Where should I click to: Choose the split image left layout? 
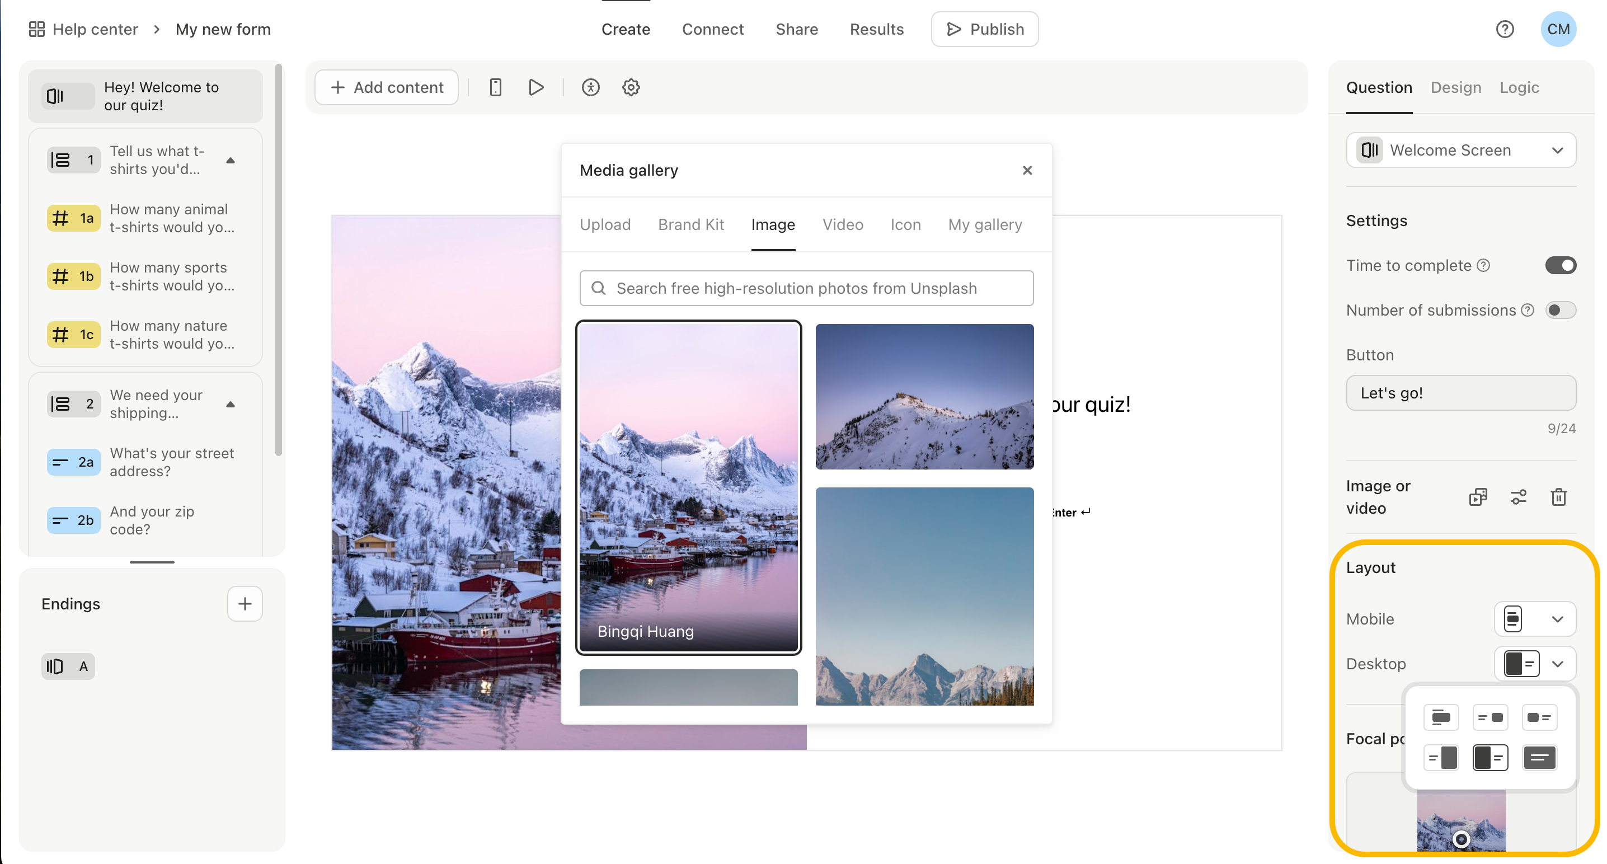coord(1491,758)
